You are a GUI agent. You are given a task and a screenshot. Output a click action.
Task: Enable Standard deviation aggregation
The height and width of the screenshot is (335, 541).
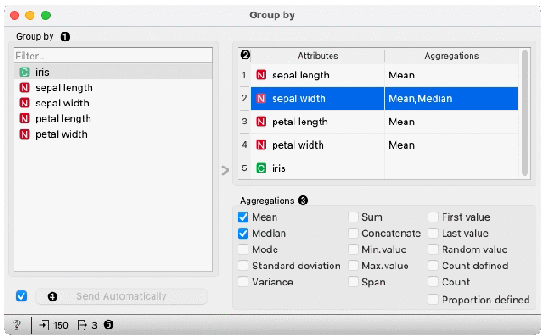(243, 266)
